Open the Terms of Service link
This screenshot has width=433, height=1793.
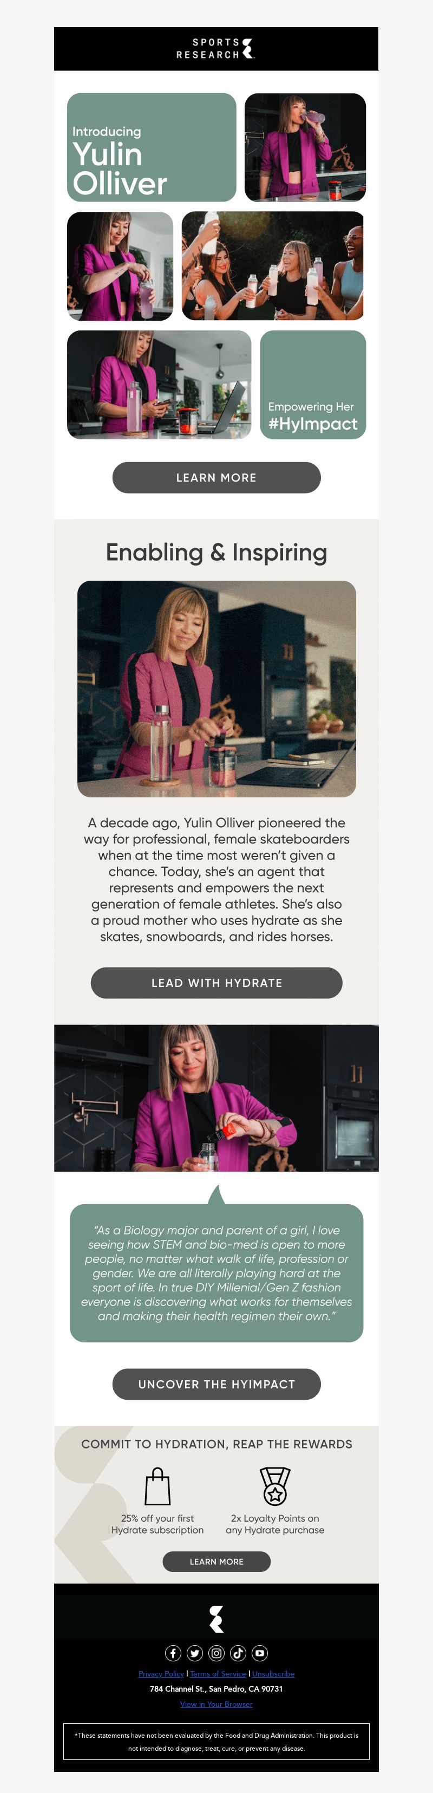tap(218, 1674)
